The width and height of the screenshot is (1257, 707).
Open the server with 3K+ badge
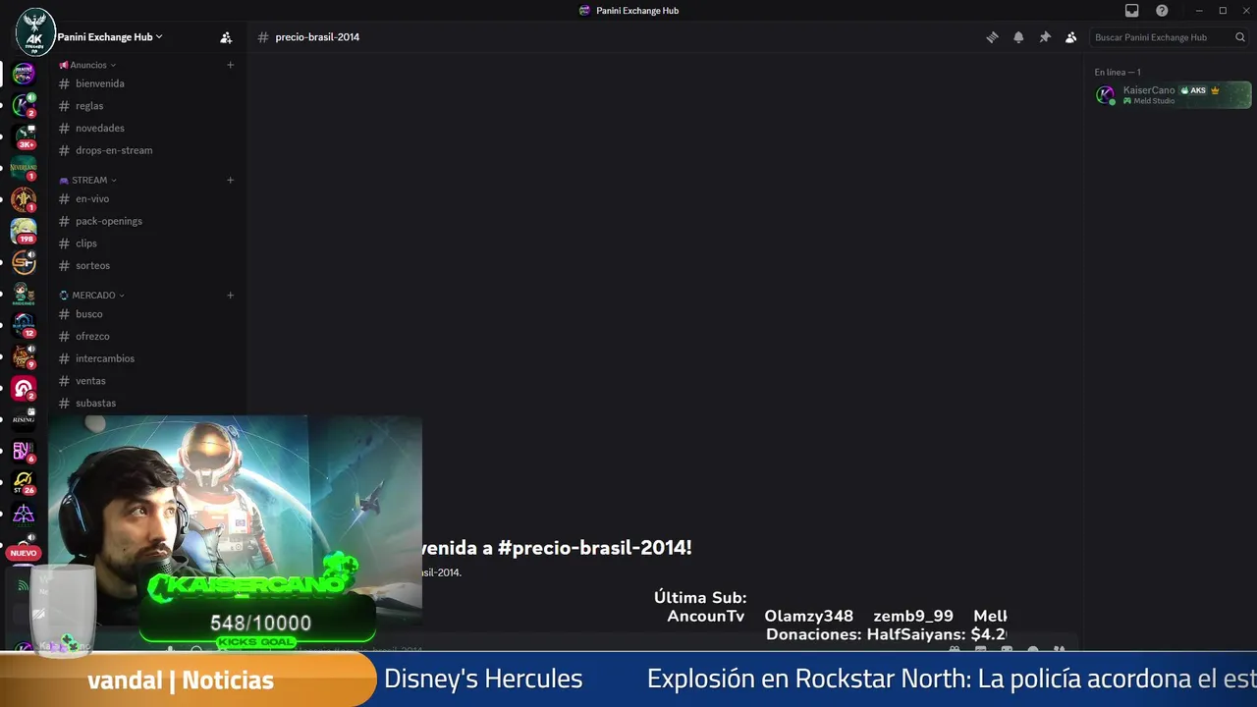24,136
